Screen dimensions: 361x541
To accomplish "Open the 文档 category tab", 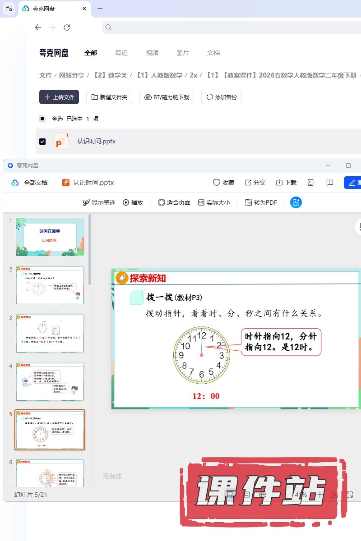I will [213, 53].
